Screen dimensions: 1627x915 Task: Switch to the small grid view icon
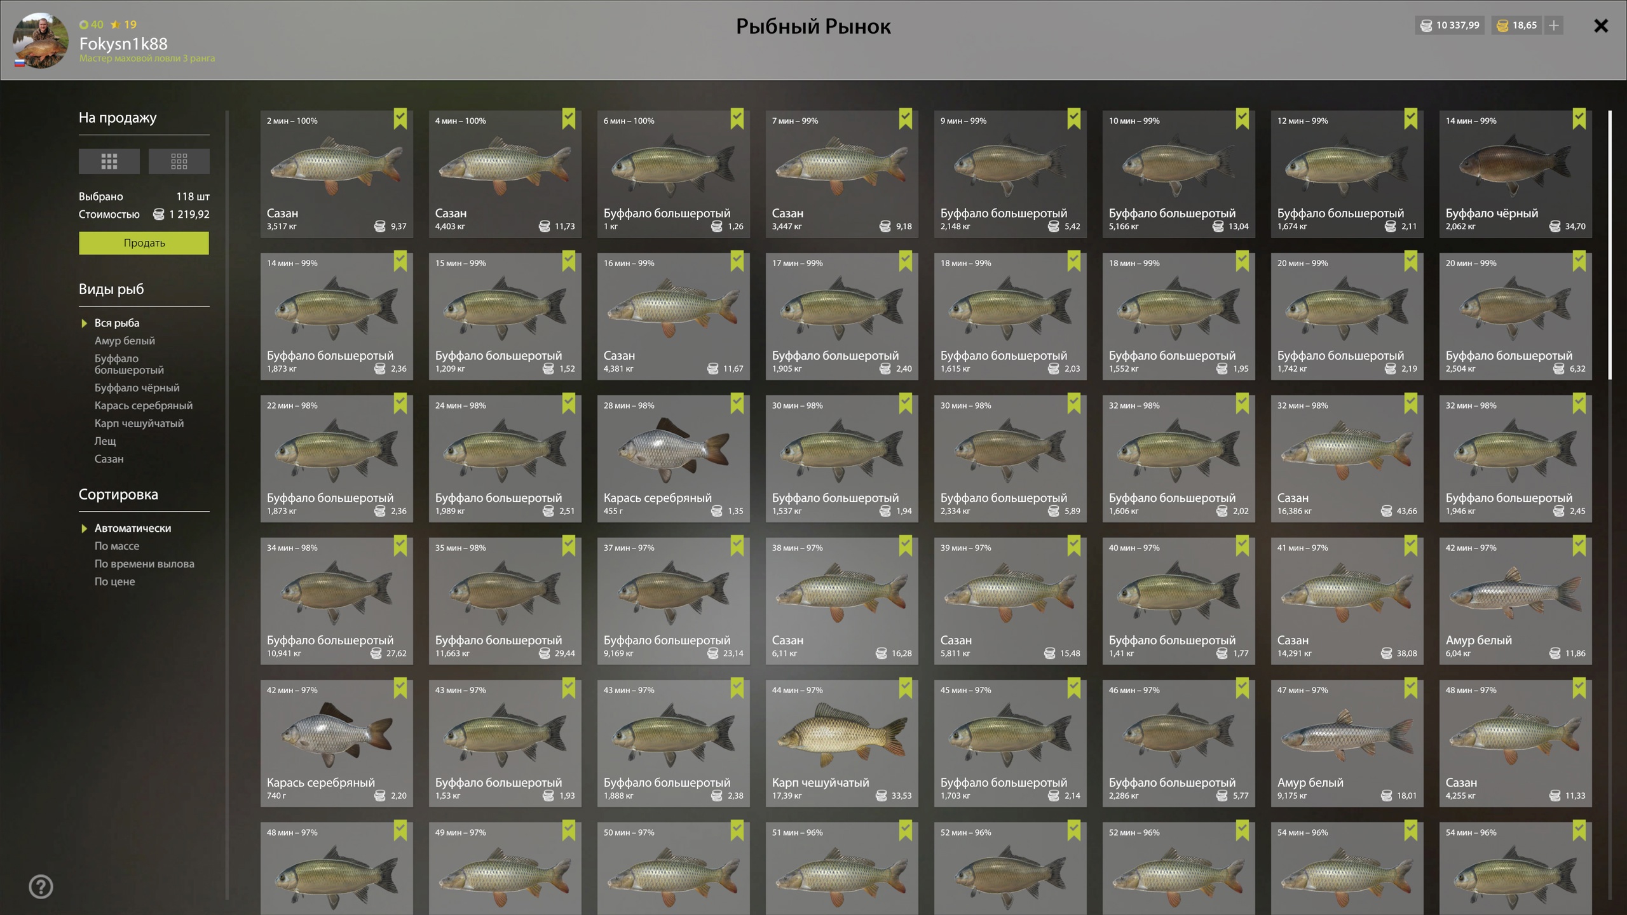coord(179,161)
